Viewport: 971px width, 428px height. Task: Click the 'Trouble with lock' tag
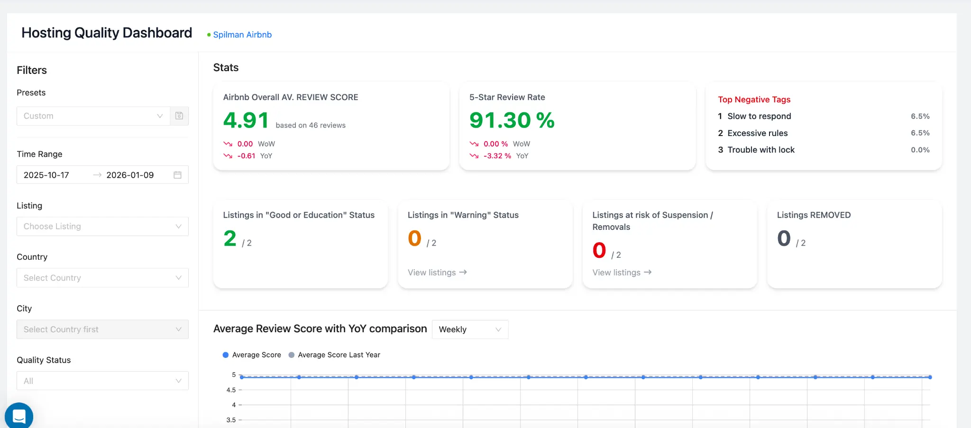(x=761, y=150)
